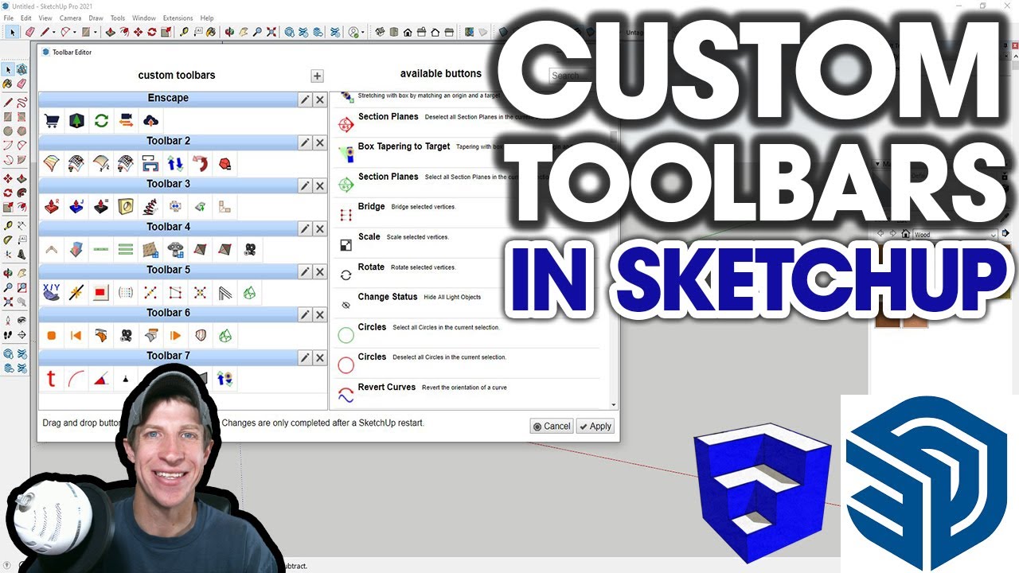The height and width of the screenshot is (573, 1019).
Task: Select the Orbit tool in top toolbar
Action: [x=229, y=32]
